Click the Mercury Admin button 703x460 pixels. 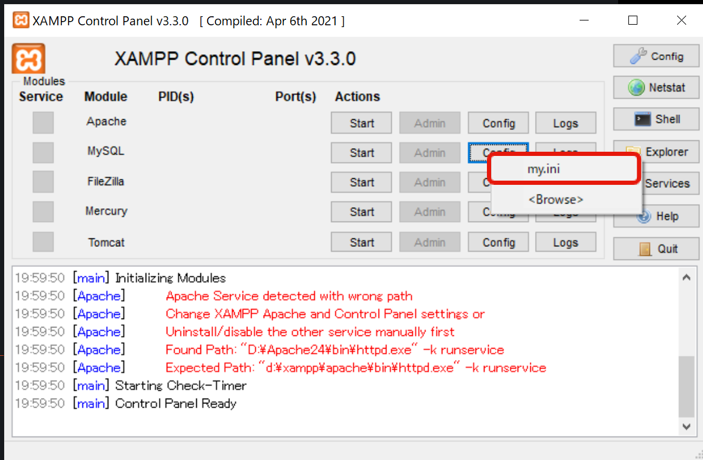click(430, 211)
